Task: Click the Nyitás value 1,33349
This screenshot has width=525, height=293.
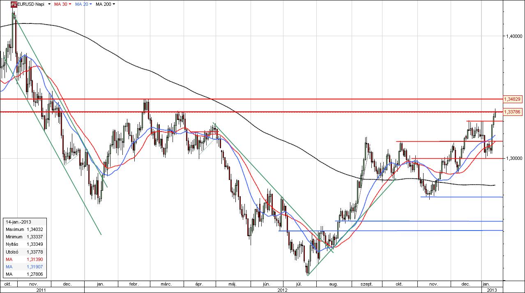Action: (35, 244)
